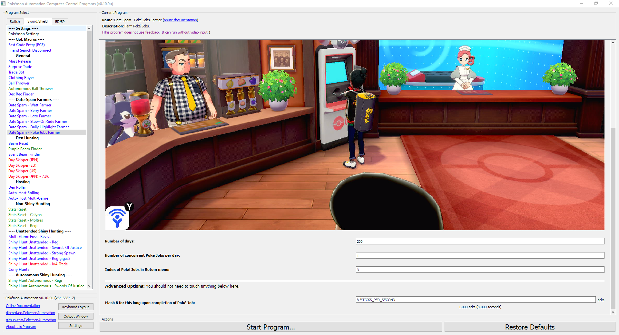619x335 pixels.
Task: Open the Output Window
Action: [x=75, y=316]
